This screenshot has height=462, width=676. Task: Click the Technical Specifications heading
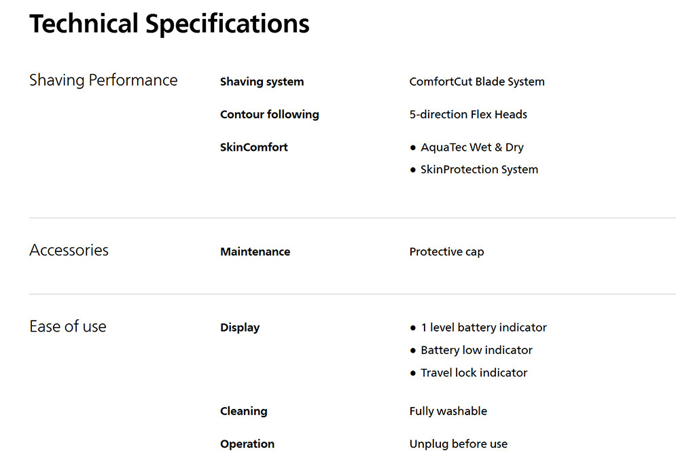pos(169,24)
